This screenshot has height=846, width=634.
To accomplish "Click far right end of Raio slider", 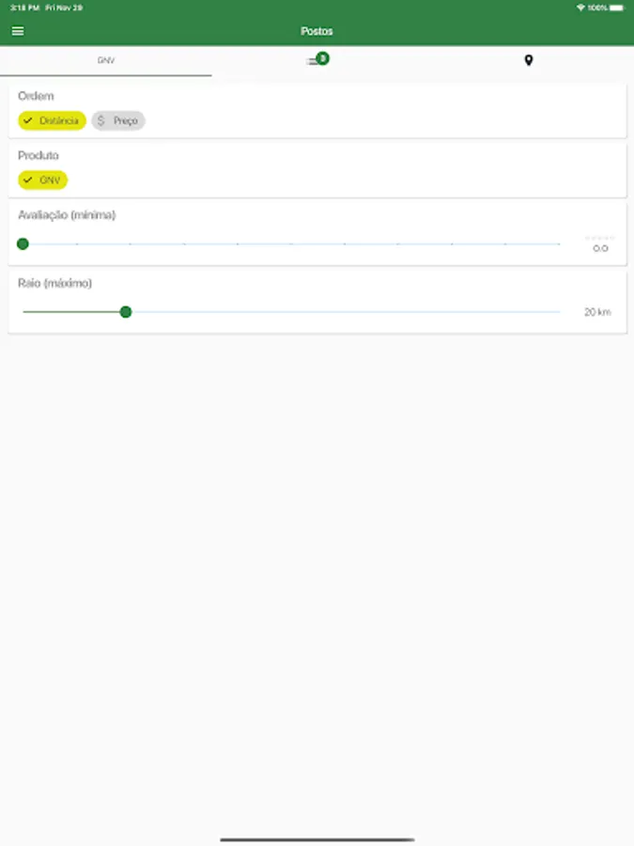I will pyautogui.click(x=559, y=311).
